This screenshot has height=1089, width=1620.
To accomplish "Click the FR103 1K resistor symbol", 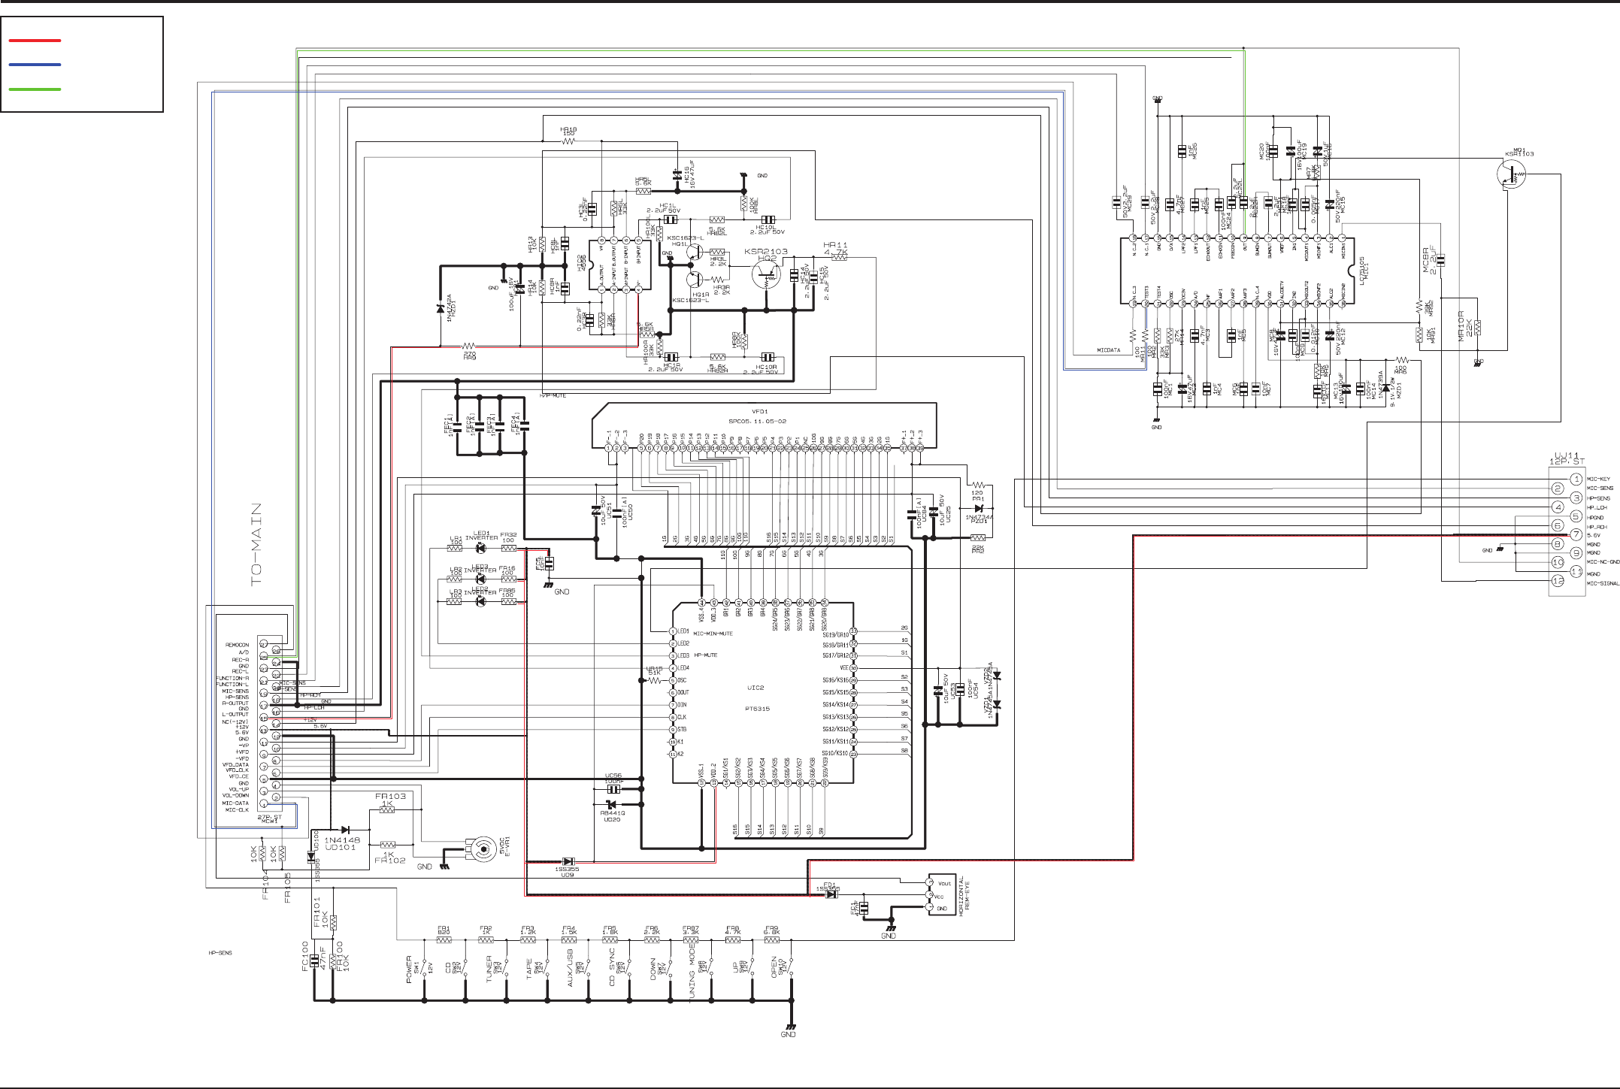I will [388, 810].
